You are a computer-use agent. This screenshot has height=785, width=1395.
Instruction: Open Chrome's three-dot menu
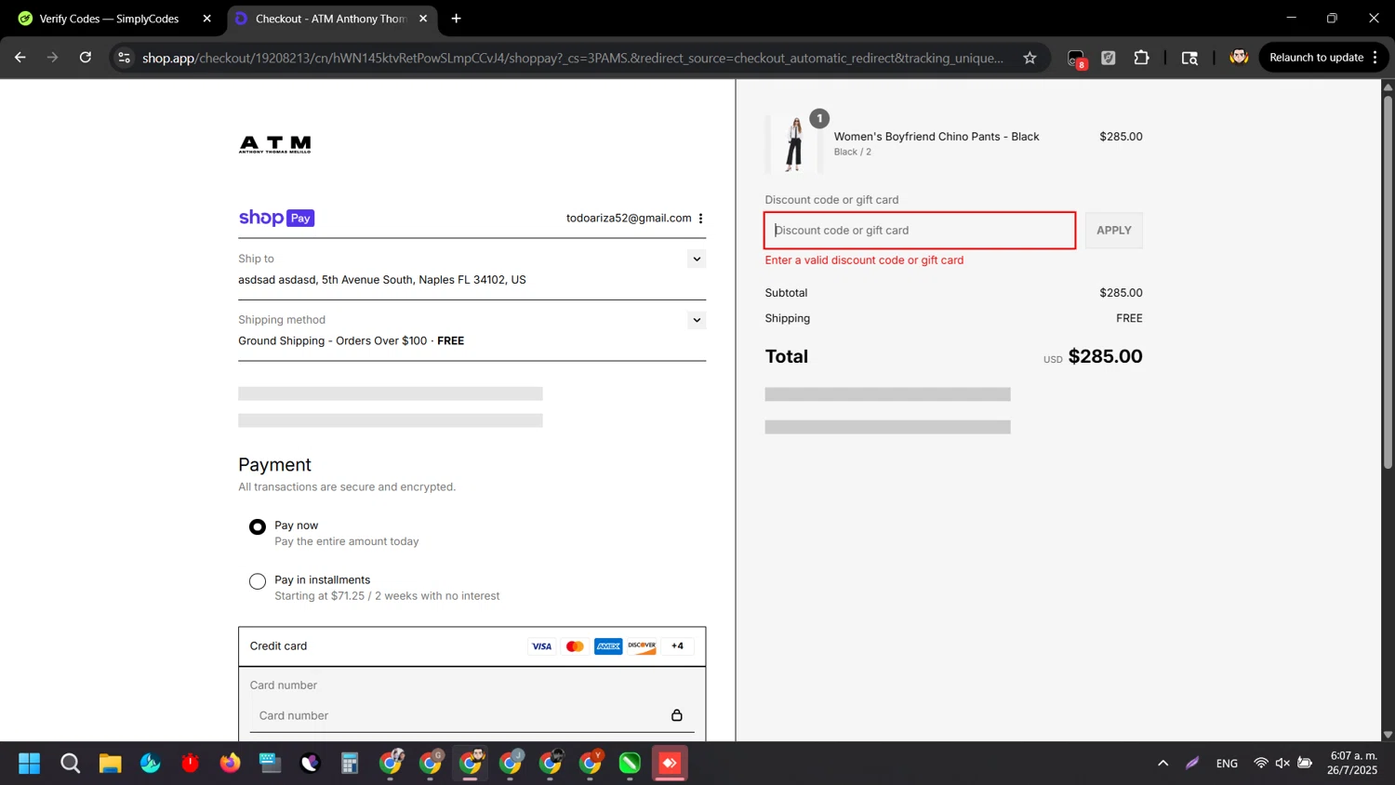pyautogui.click(x=1375, y=58)
